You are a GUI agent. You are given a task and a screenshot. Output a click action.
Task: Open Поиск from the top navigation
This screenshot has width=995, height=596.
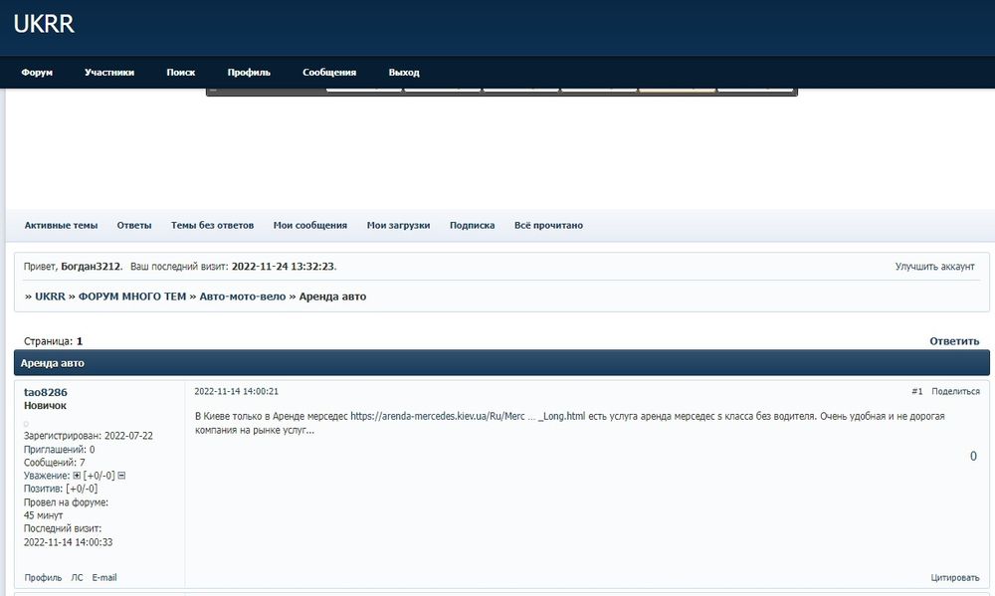tap(181, 73)
